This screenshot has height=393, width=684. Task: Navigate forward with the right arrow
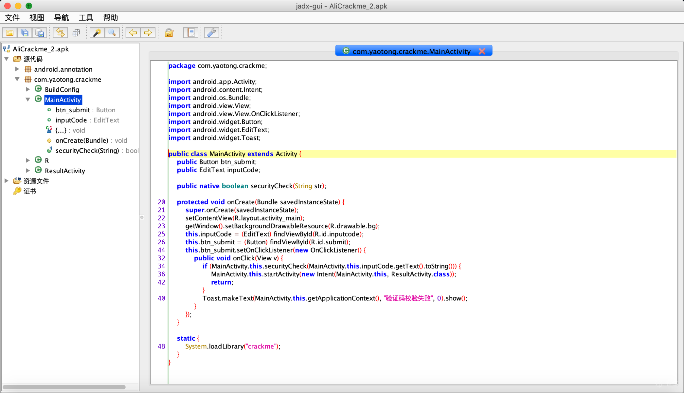148,33
